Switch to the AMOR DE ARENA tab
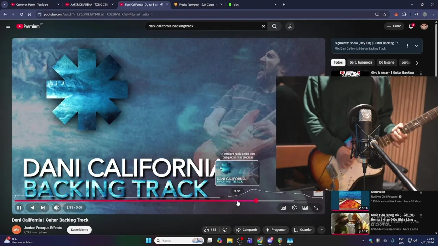 coord(89,5)
